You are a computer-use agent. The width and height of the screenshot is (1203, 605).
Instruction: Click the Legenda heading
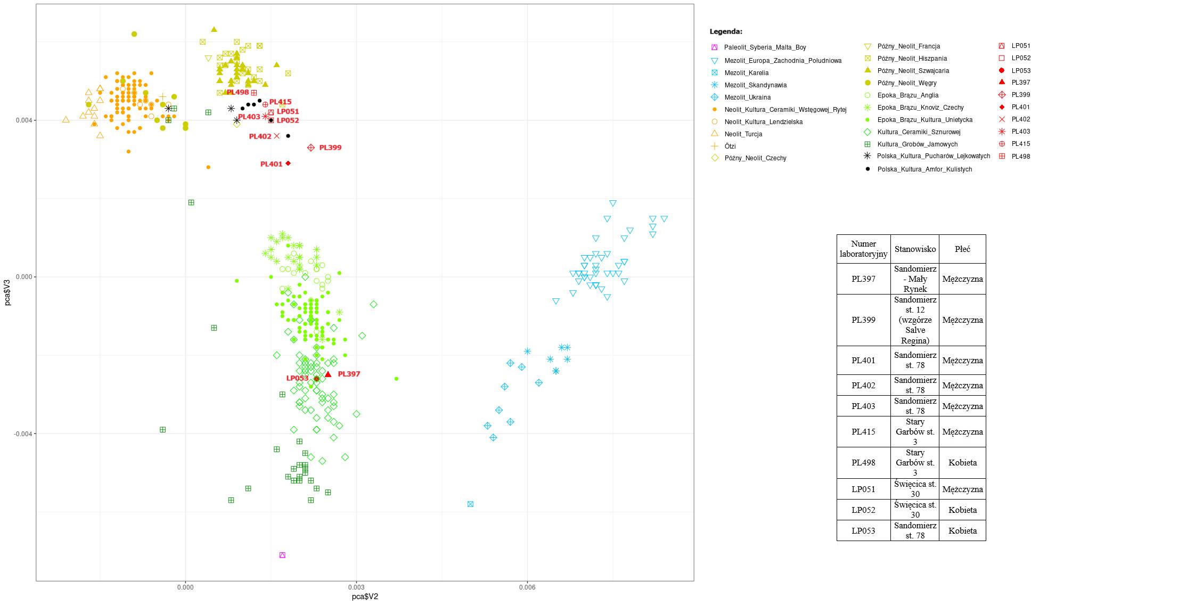tap(726, 31)
